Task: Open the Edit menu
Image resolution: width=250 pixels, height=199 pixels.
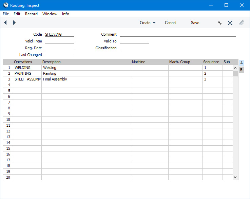Action: (x=17, y=14)
